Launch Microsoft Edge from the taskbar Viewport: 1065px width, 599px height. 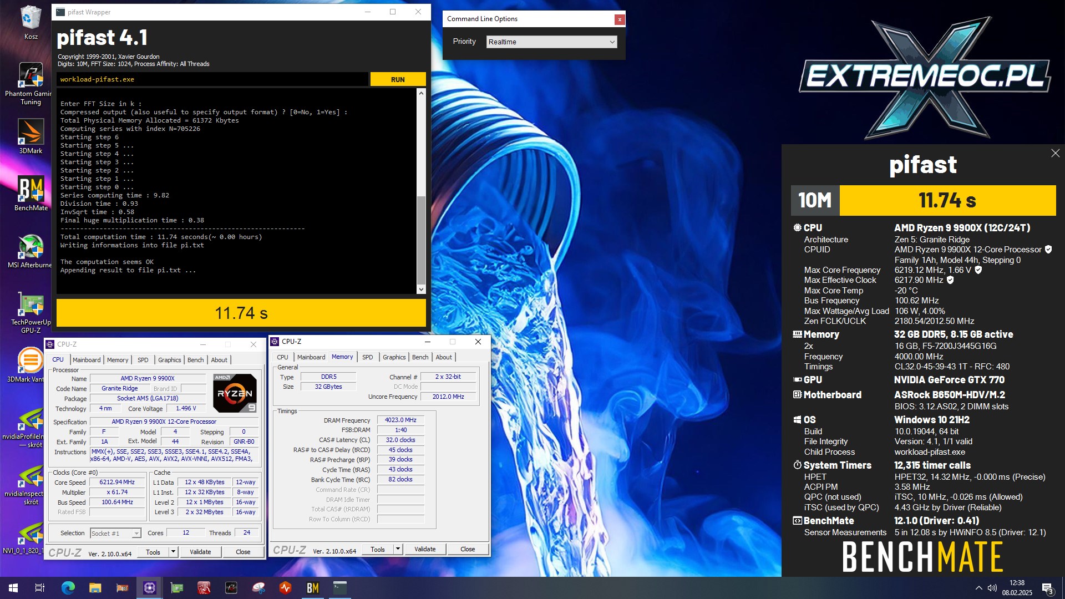pyautogui.click(x=68, y=588)
